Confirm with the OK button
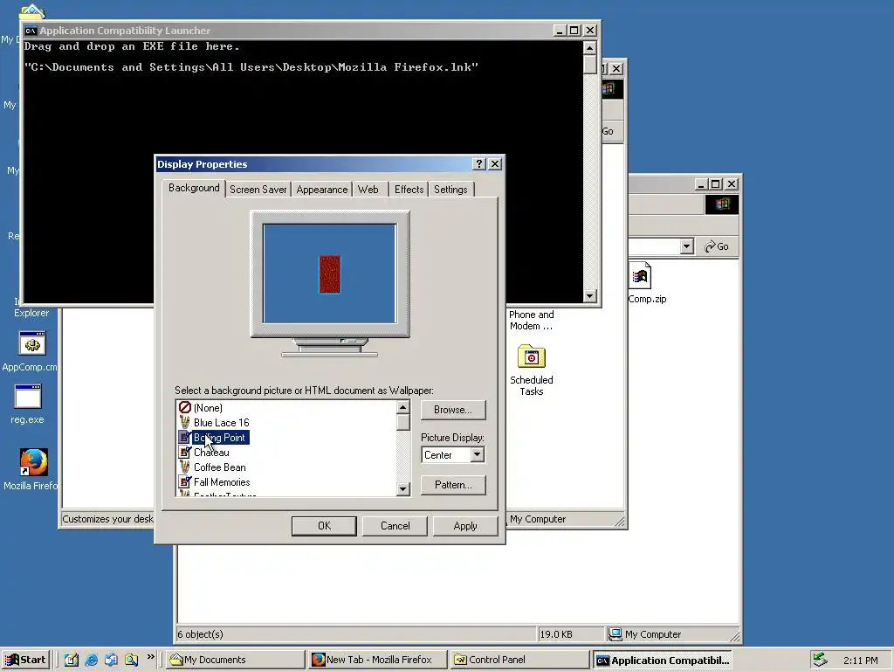The width and height of the screenshot is (894, 671). click(324, 525)
